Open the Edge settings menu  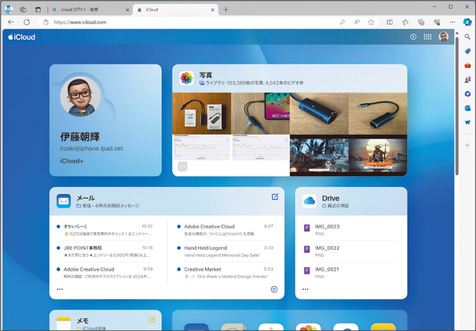(452, 22)
